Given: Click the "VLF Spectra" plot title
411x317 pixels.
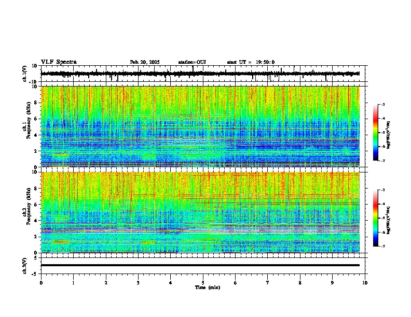Looking at the screenshot, I should tap(59, 62).
